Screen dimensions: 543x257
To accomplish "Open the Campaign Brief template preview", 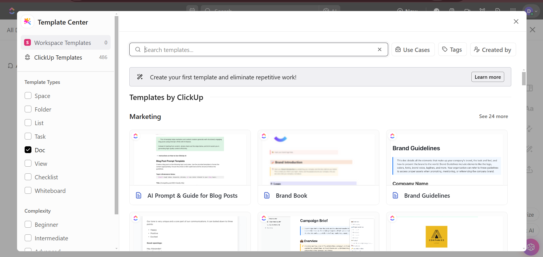I will [x=318, y=232].
